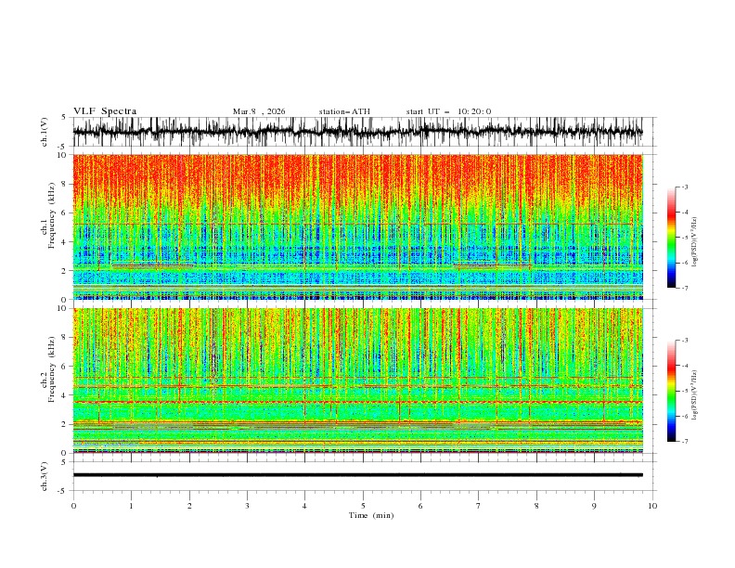
Task: Click the "Time (min)" axis label
Action: pos(371,515)
